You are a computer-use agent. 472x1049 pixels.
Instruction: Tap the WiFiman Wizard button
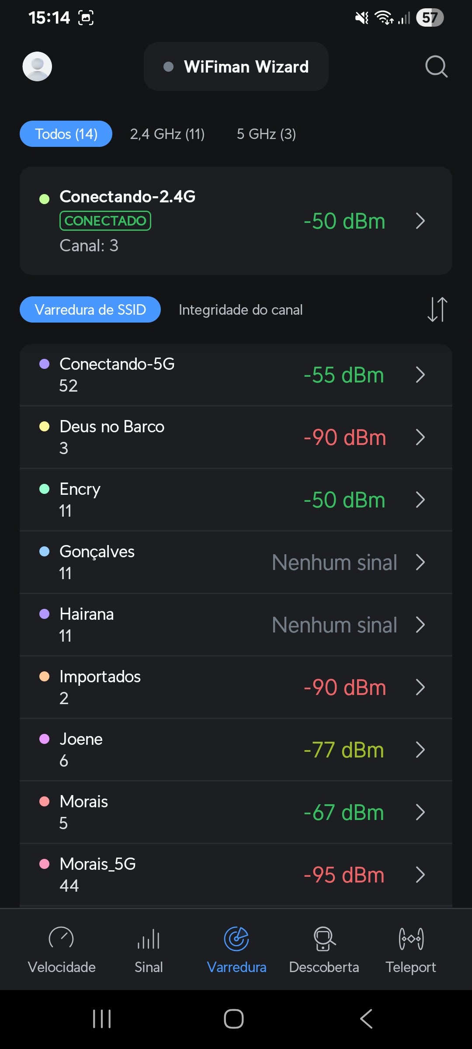point(236,66)
